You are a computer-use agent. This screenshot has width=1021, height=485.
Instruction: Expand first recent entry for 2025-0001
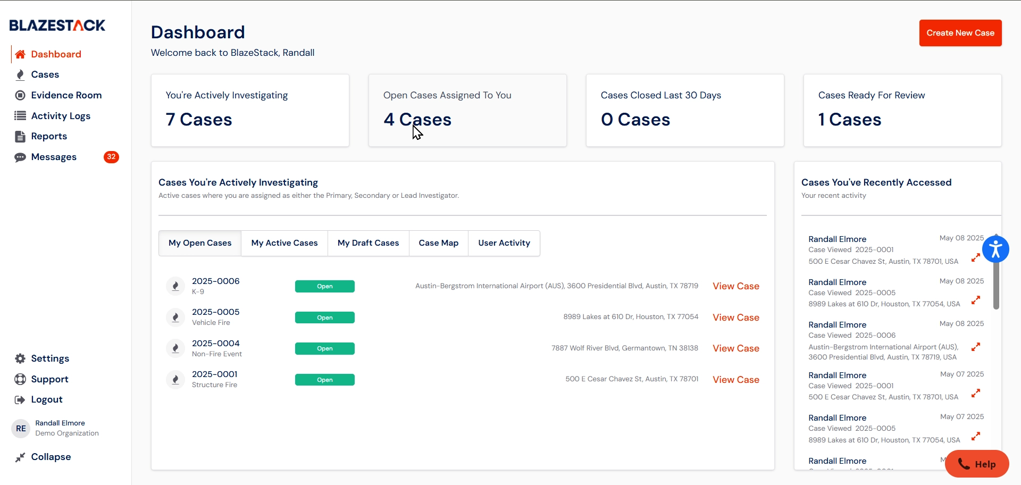coord(976,257)
